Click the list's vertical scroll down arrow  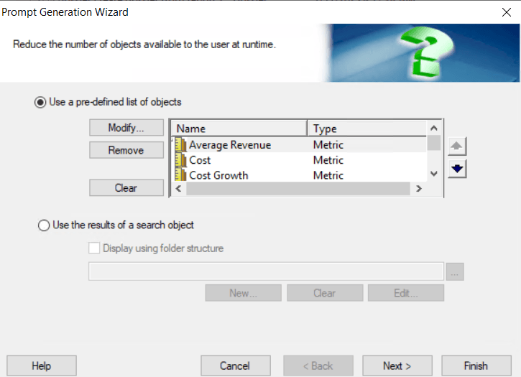pos(433,174)
